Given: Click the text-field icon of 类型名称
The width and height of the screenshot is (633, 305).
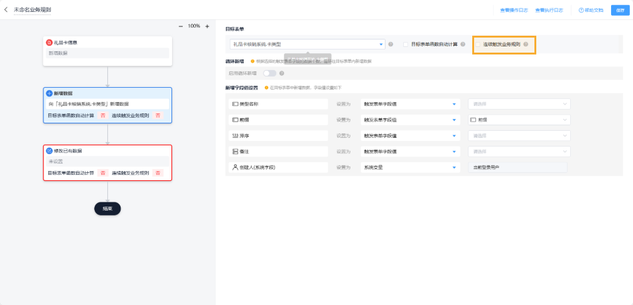Looking at the screenshot, I should pos(235,104).
